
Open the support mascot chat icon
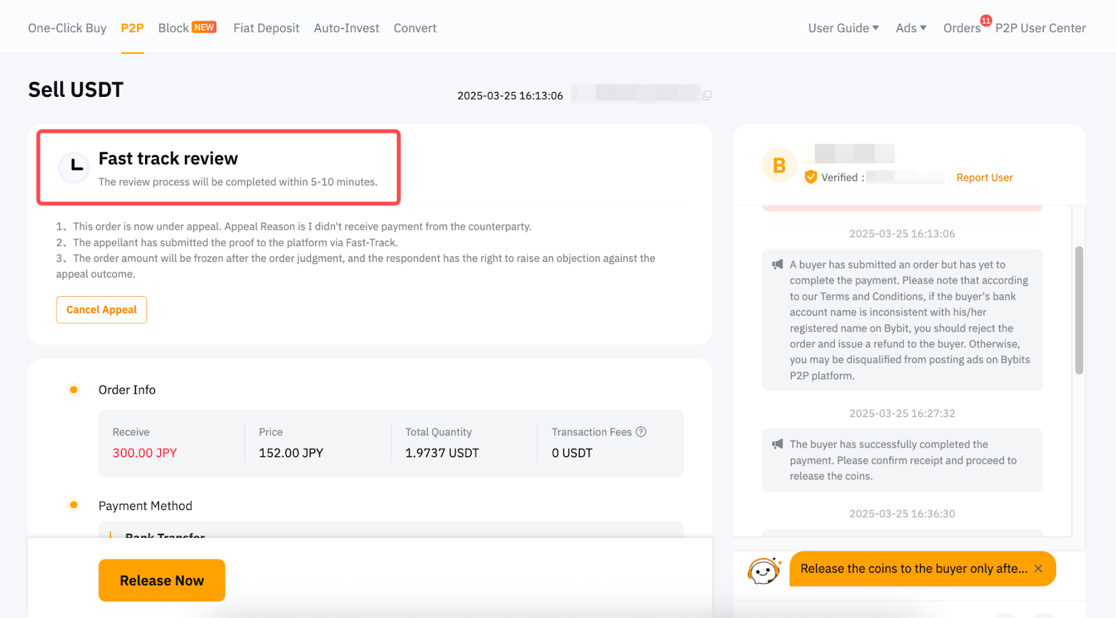[764, 571]
